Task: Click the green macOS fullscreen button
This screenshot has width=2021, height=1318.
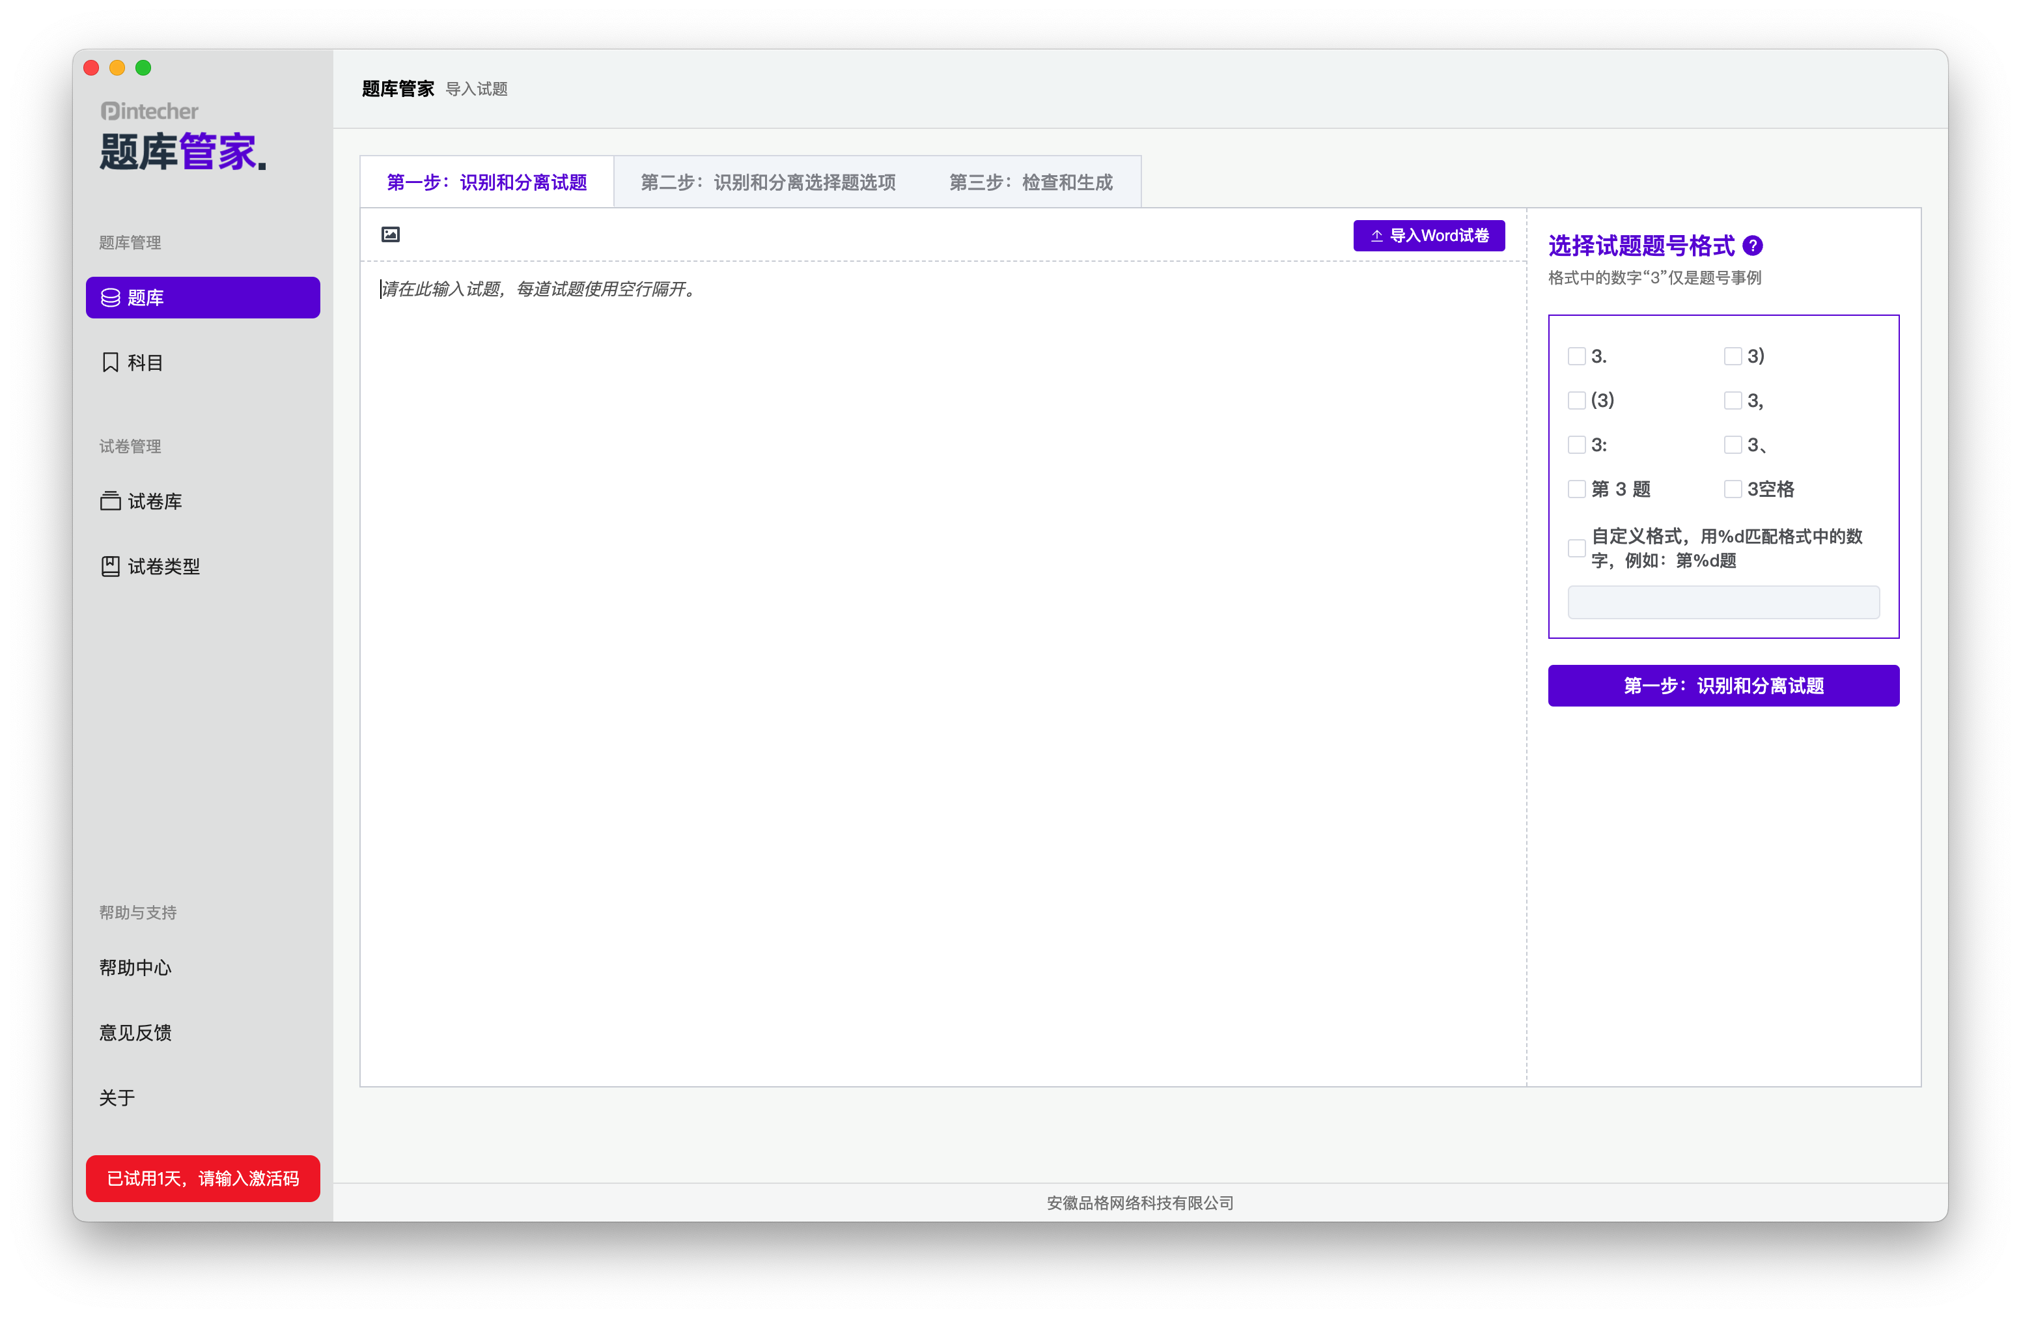Action: coord(143,68)
